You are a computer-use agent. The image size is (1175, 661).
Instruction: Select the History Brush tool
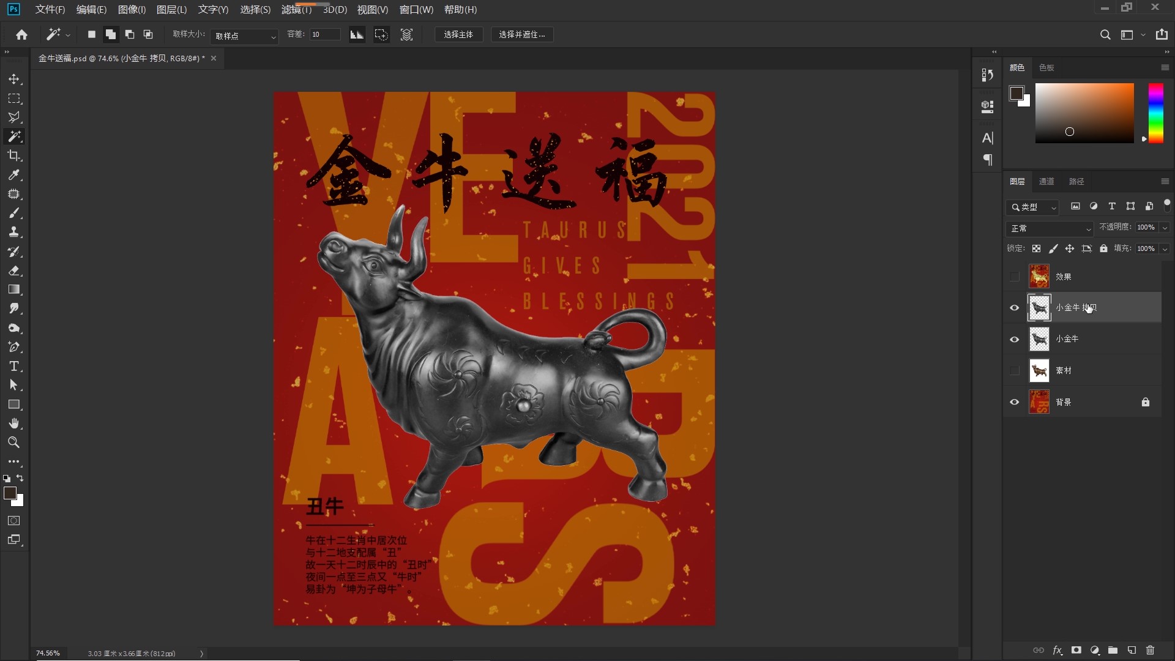pos(14,252)
